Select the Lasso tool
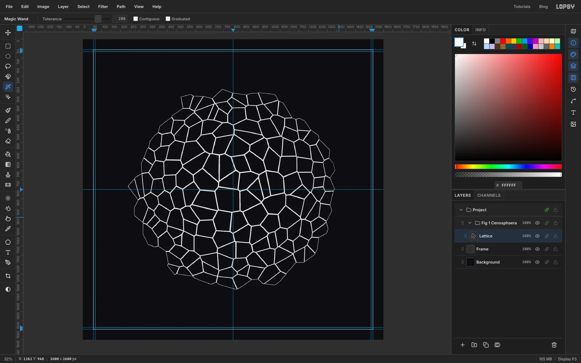Screen dimensions: 581x363 tap(8, 66)
